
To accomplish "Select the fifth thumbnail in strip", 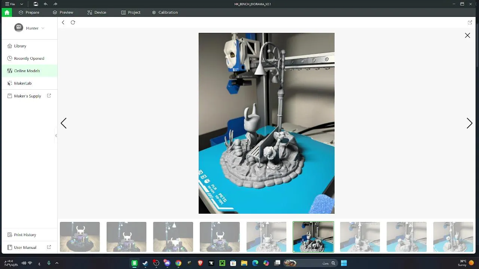I will coord(266,237).
